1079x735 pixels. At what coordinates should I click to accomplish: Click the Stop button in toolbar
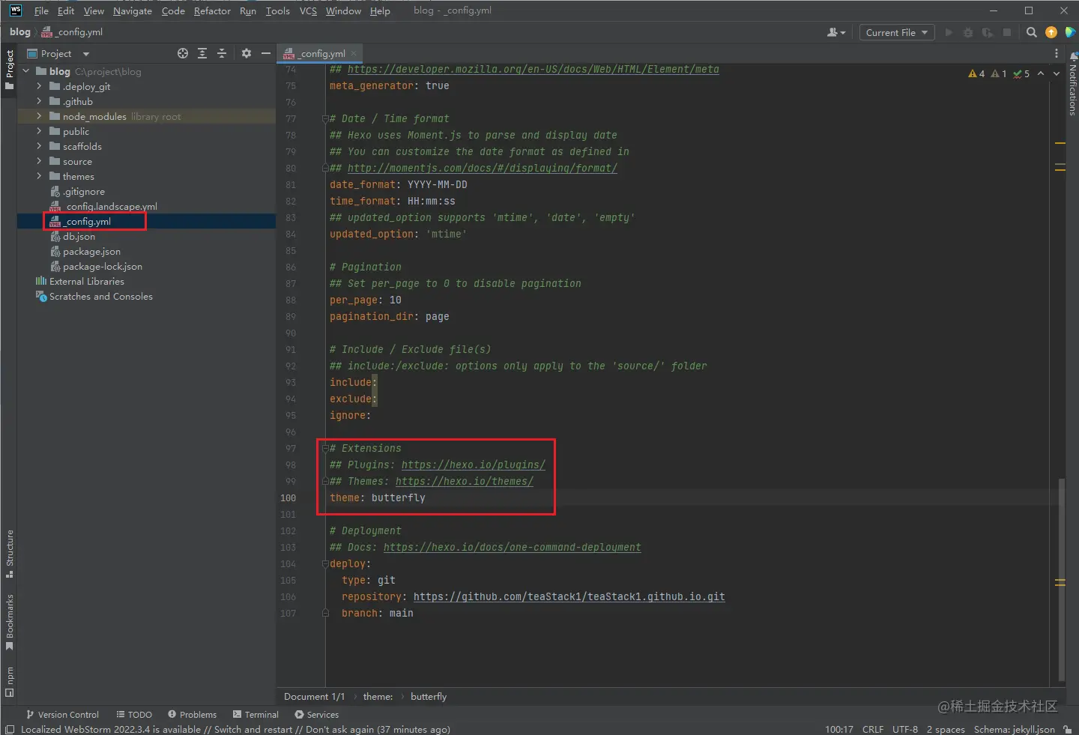(1007, 32)
